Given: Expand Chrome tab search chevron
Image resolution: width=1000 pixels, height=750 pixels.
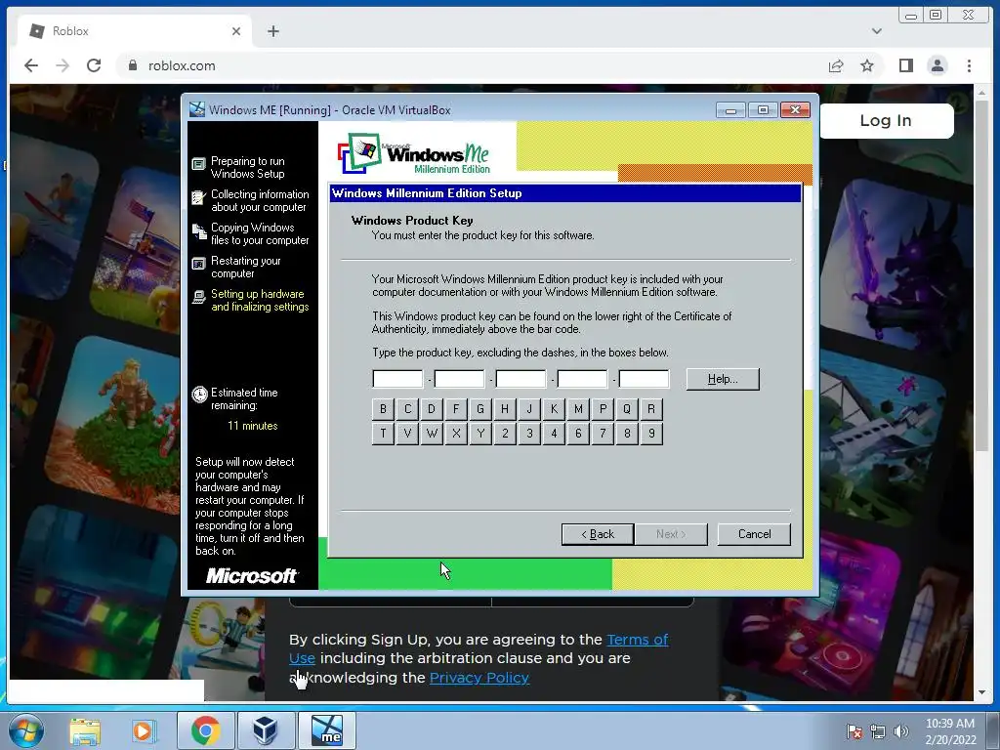Looking at the screenshot, I should (877, 31).
